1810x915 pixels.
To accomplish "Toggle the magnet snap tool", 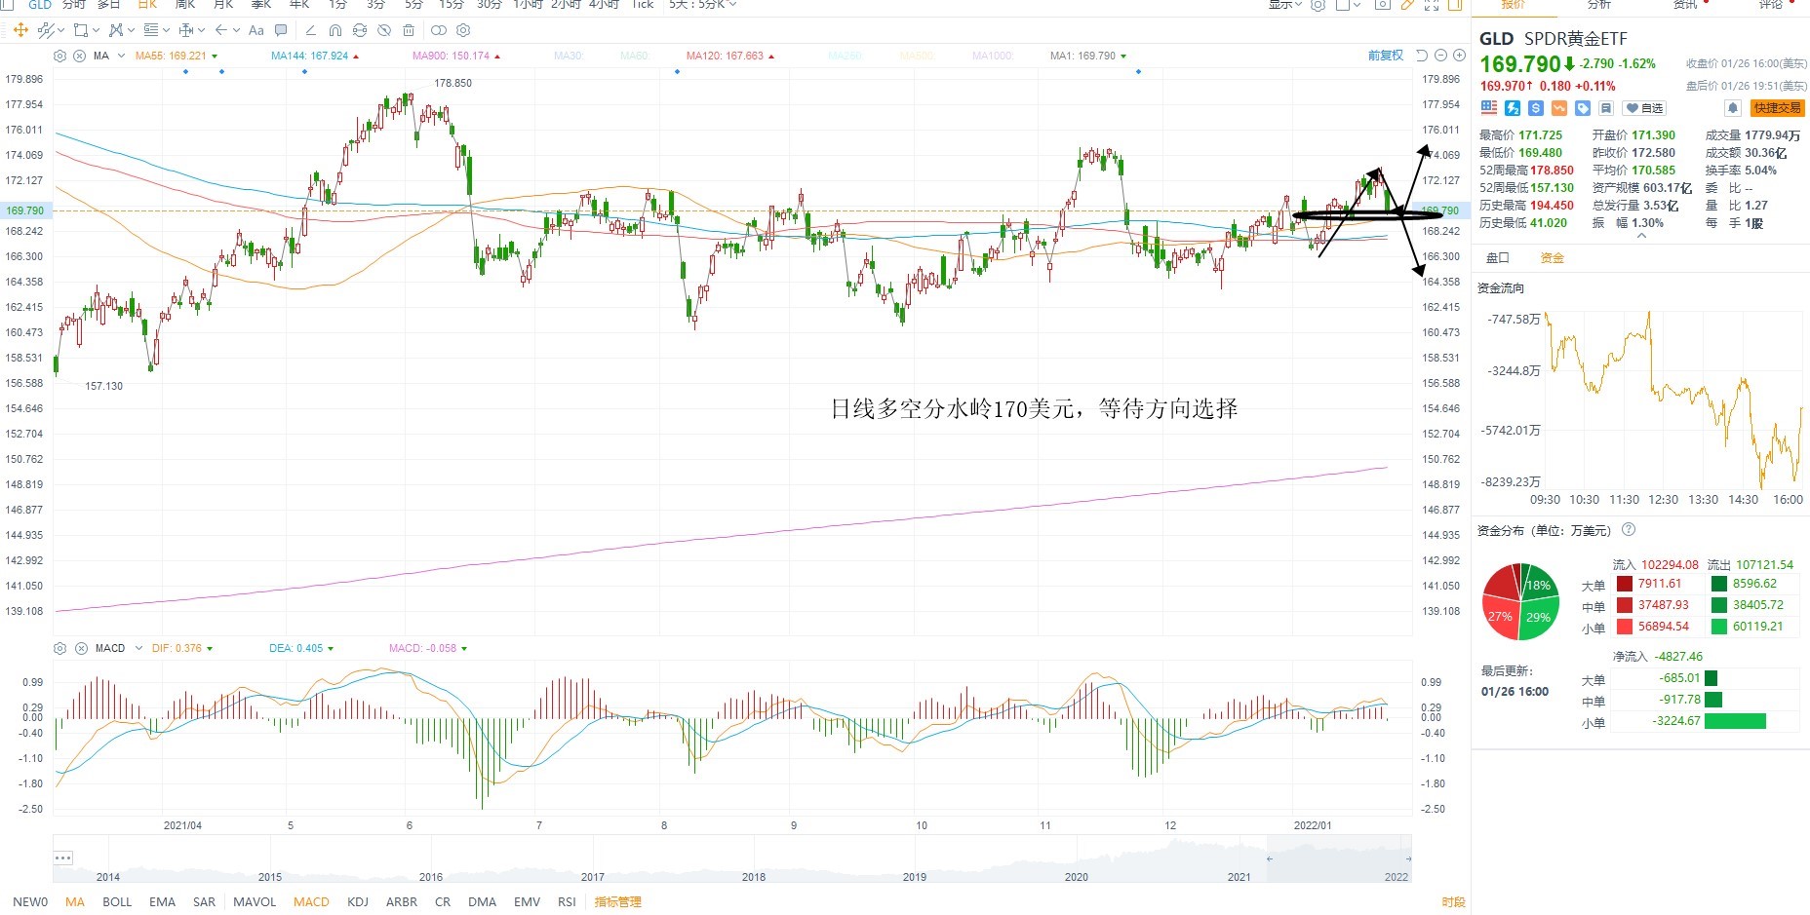I will click(x=335, y=30).
